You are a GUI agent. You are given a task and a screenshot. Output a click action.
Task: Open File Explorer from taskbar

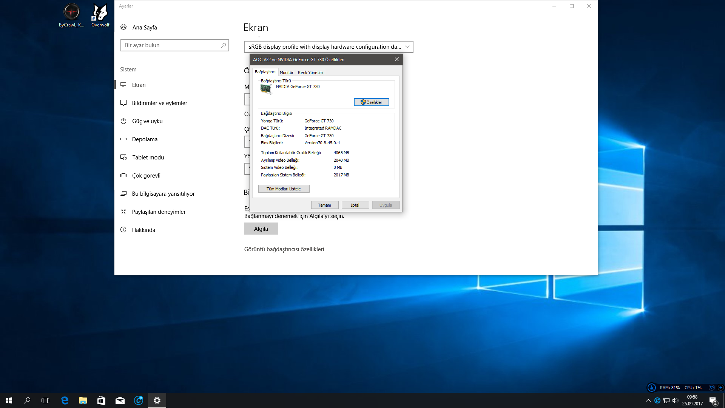83,400
